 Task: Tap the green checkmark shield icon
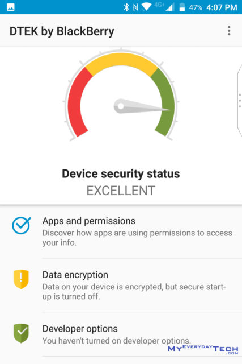pos(21,333)
